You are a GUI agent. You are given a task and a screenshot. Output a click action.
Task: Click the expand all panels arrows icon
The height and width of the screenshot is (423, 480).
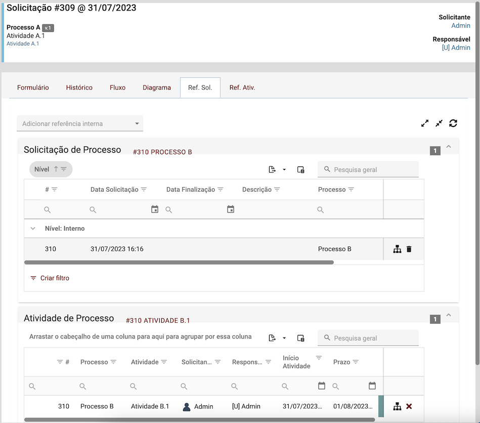(425, 123)
